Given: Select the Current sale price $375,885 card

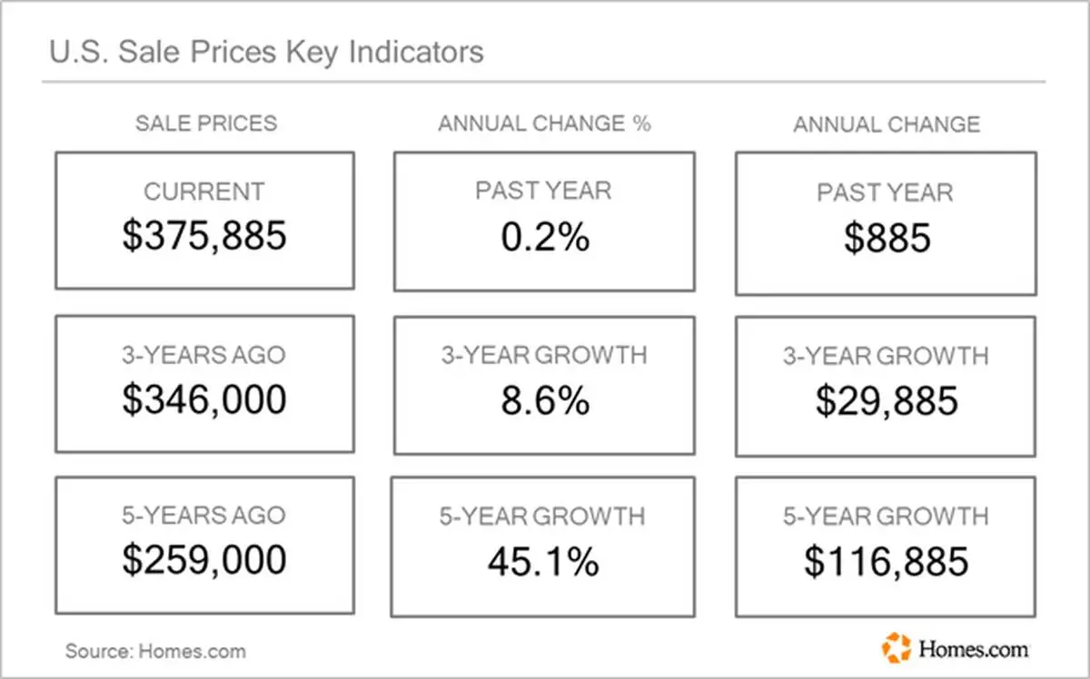Looking at the screenshot, I should coord(205,221).
